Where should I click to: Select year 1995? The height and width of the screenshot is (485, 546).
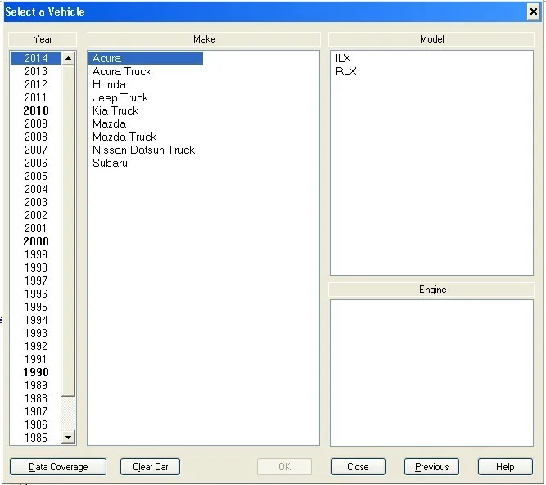pos(36,307)
